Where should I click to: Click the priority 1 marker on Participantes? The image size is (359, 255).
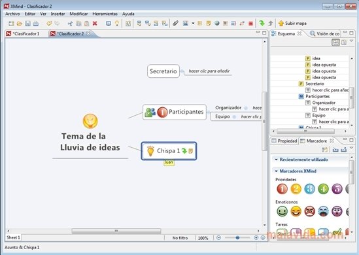coord(162,112)
